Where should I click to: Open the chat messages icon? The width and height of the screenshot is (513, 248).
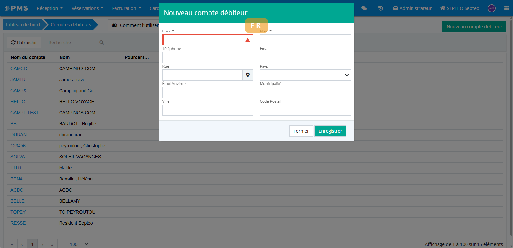pyautogui.click(x=364, y=8)
